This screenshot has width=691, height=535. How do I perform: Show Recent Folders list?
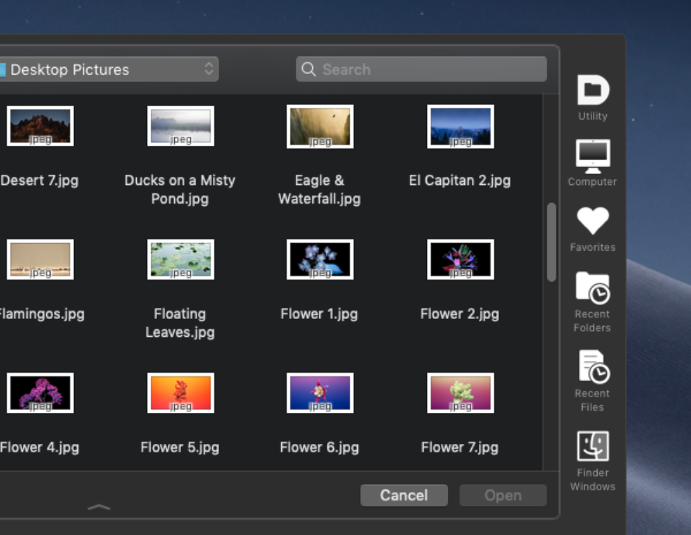point(592,288)
